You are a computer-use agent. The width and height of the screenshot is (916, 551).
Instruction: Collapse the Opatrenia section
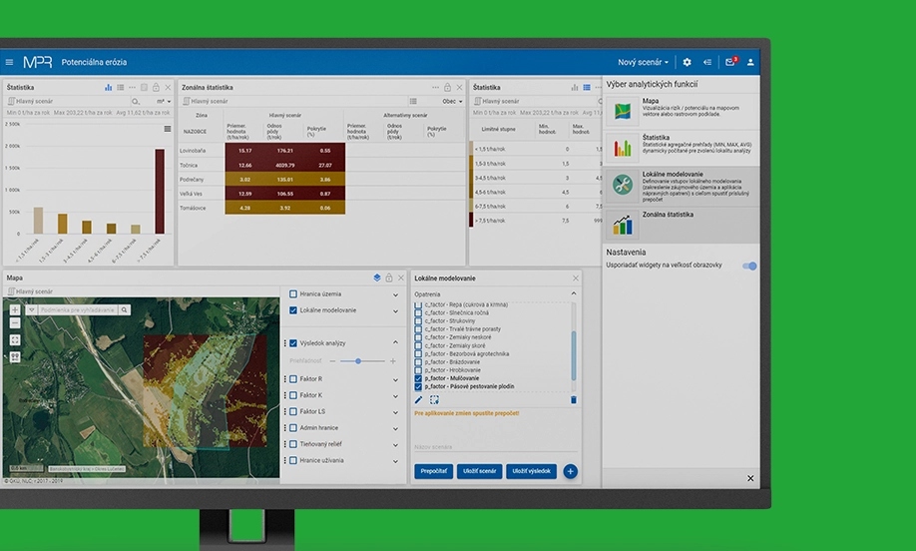coord(574,293)
